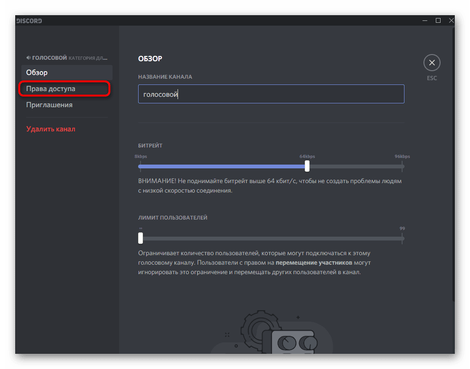Click the 99 label on user limit scale
This screenshot has height=369, width=470.
(402, 229)
